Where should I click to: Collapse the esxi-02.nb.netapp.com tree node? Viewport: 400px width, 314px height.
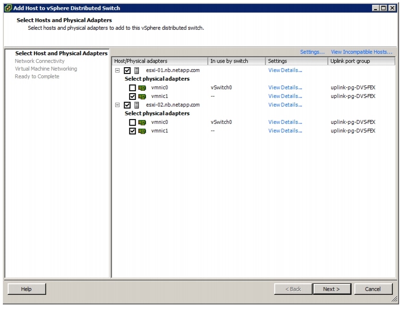118,105
